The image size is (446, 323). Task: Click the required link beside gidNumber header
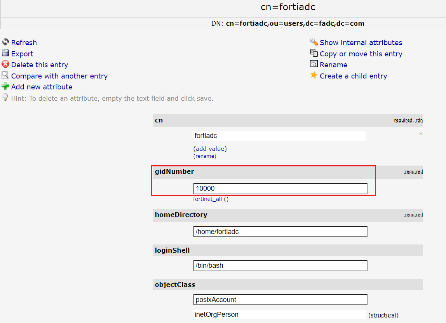click(x=413, y=171)
